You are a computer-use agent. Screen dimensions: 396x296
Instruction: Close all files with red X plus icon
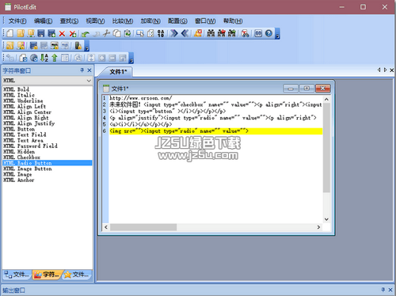tap(73, 33)
